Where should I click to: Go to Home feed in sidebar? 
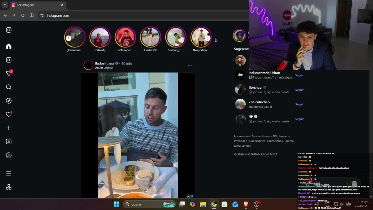coord(9,46)
